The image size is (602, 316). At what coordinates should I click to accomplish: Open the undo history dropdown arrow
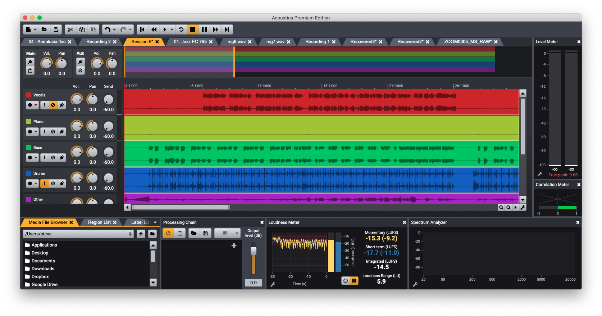coord(114,30)
